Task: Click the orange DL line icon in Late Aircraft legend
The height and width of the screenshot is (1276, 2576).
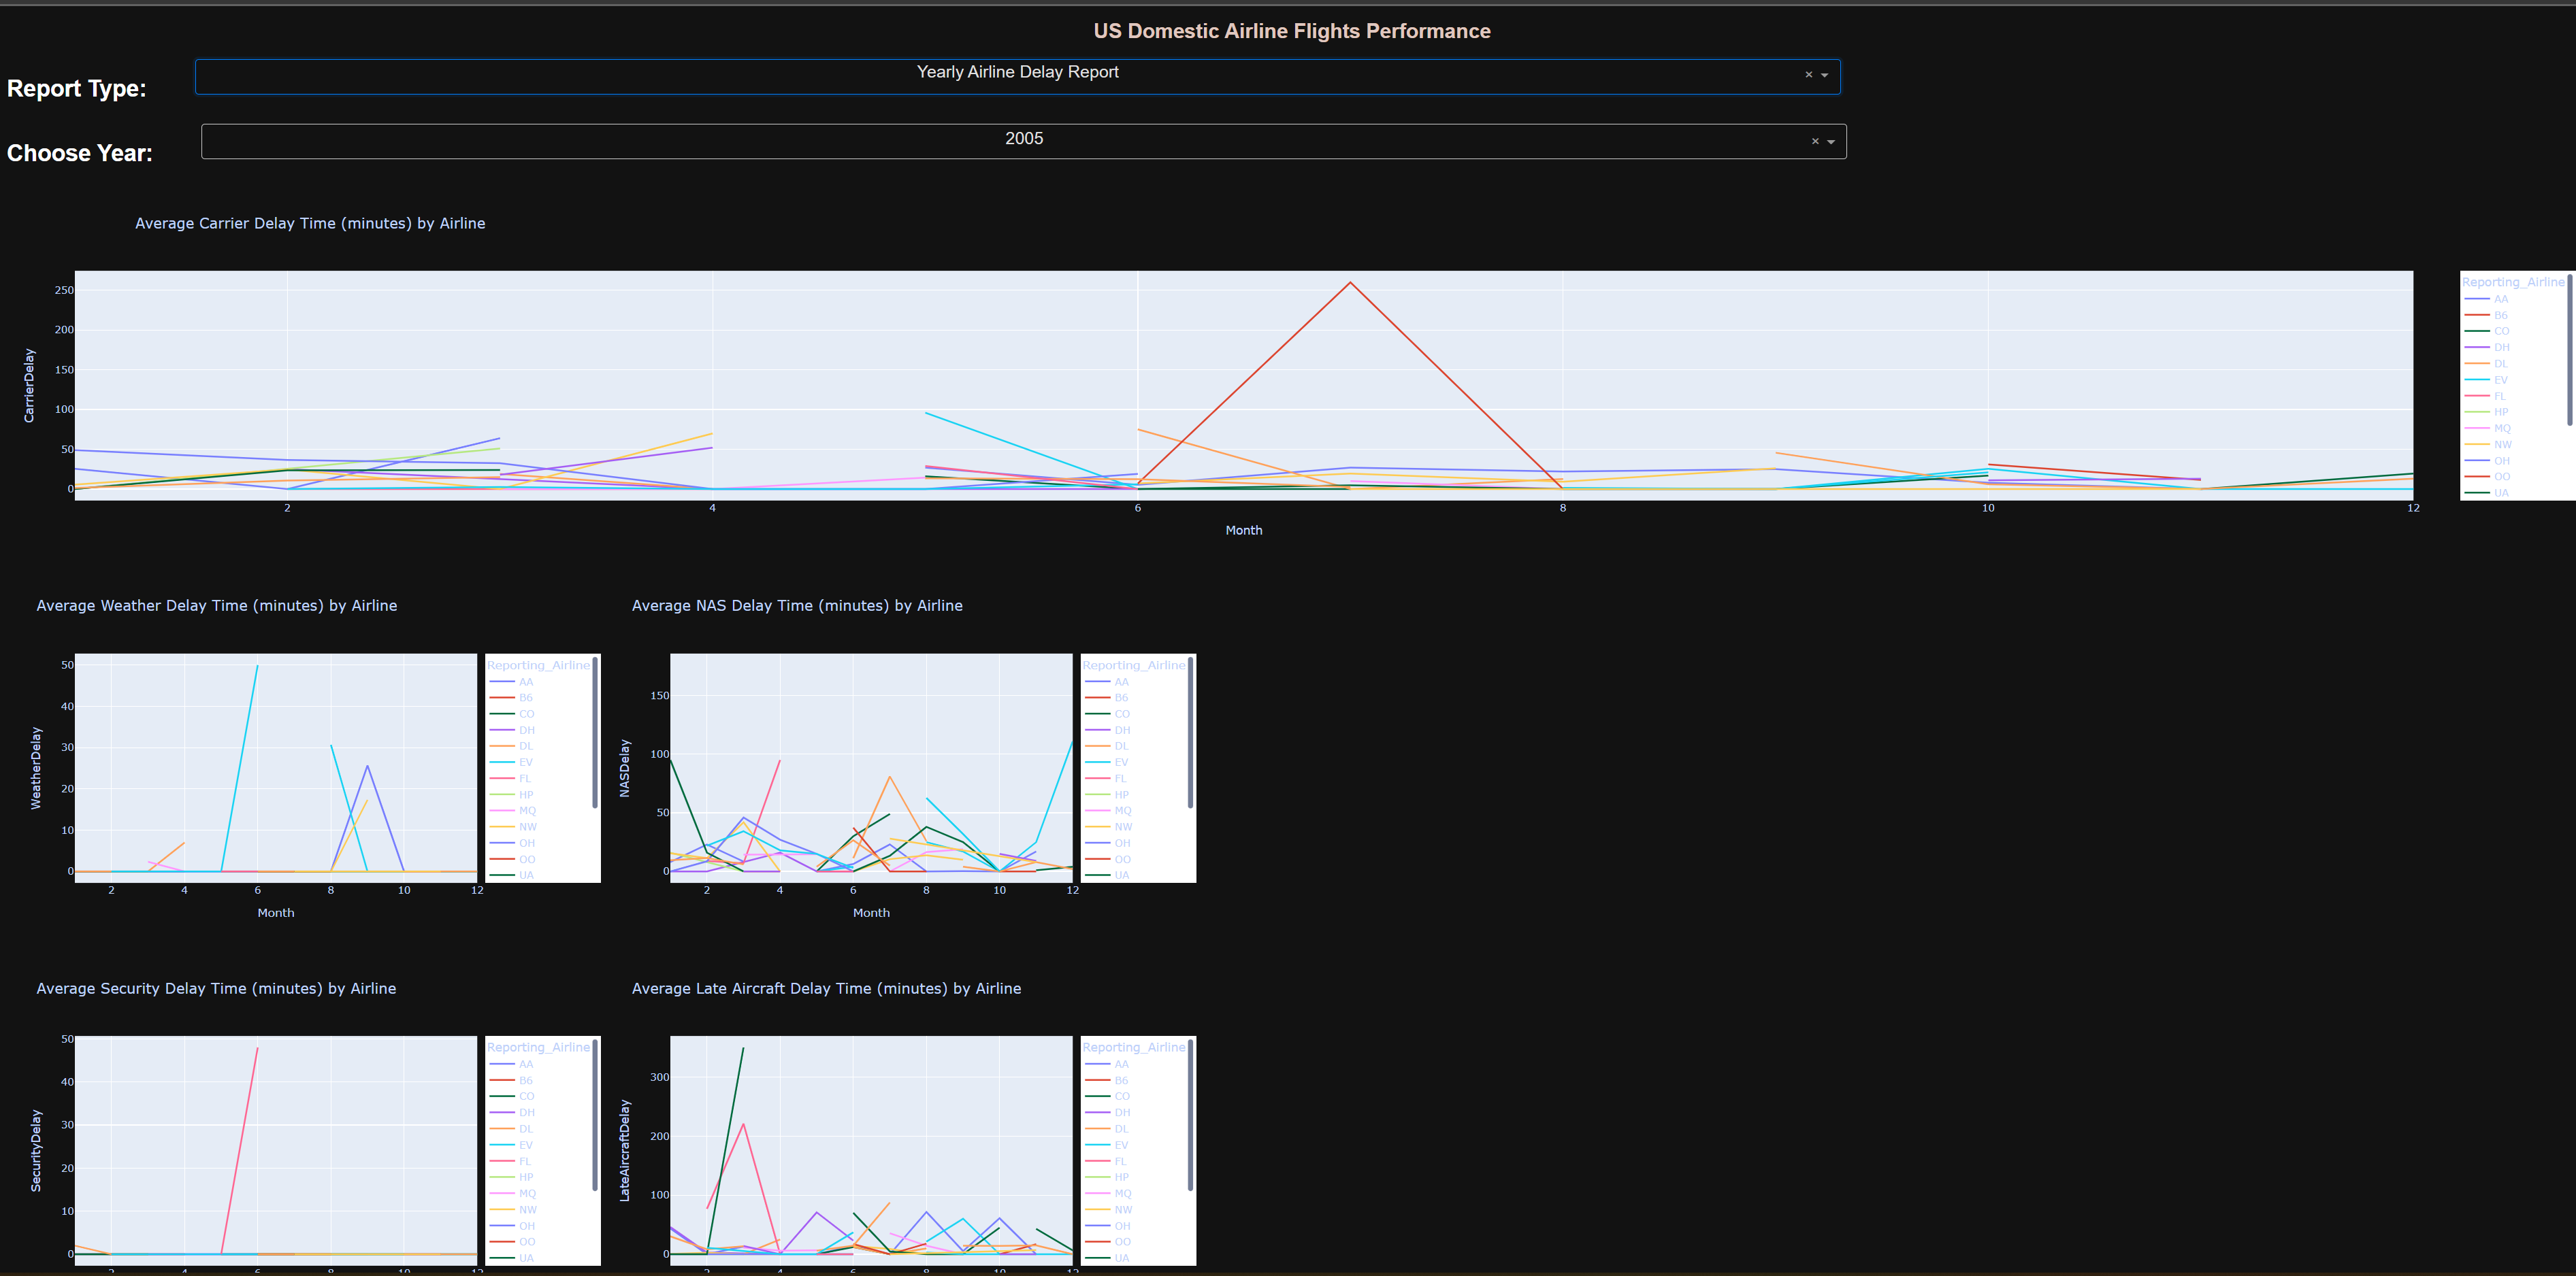Action: point(1097,1128)
